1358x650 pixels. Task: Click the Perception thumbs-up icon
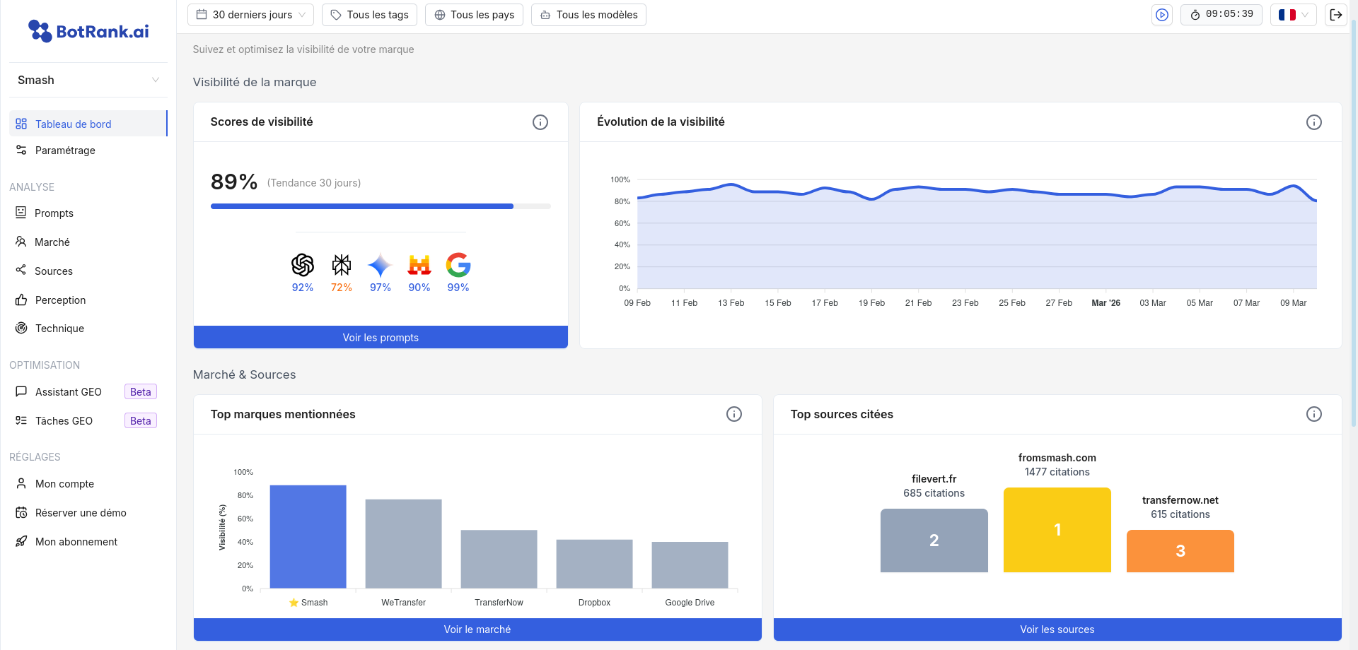coord(21,300)
